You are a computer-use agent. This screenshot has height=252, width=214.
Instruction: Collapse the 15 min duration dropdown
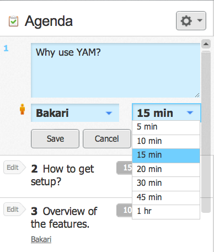click(x=167, y=112)
